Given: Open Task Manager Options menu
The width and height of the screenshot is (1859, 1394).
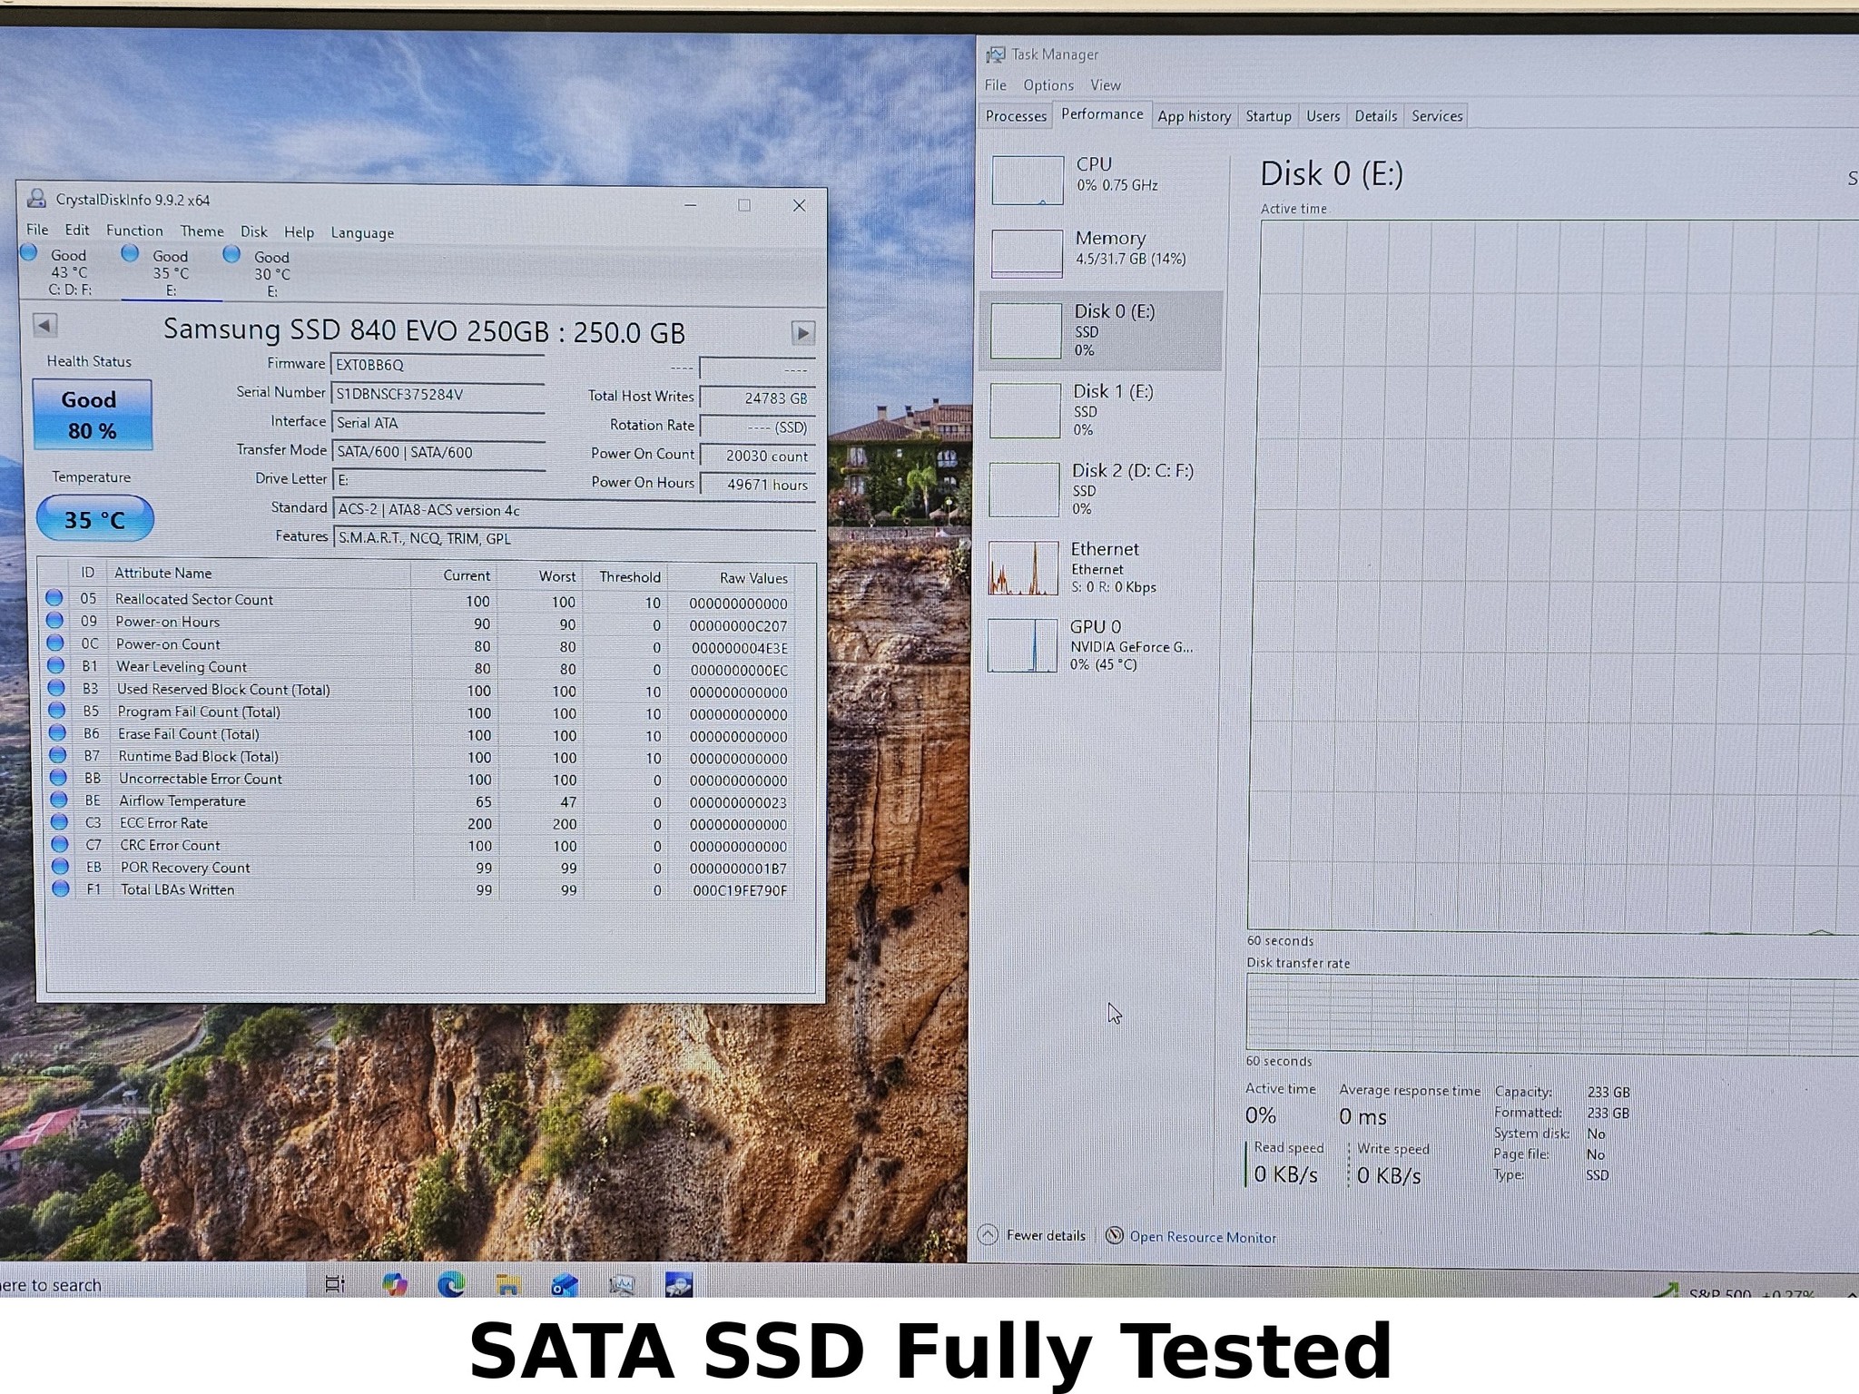Looking at the screenshot, I should point(1048,85).
